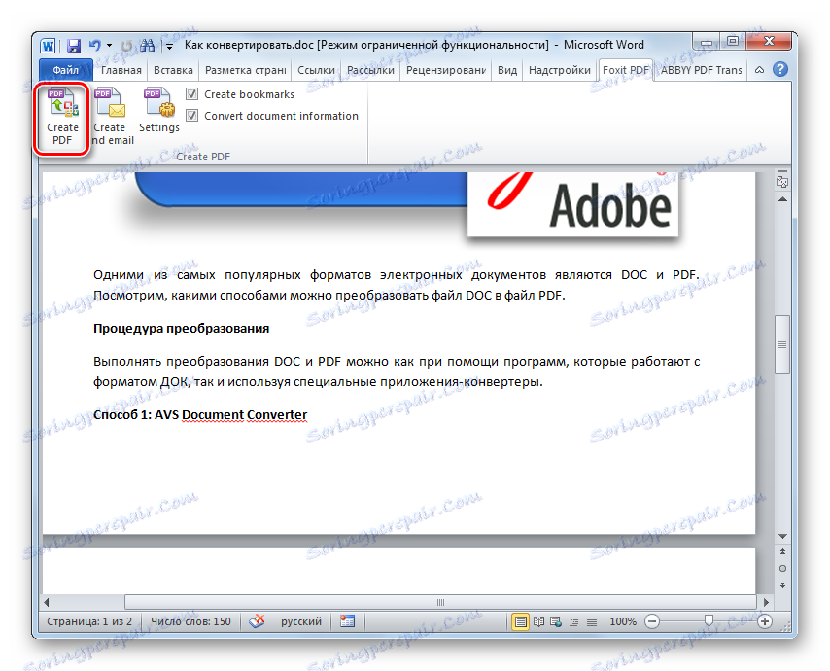The width and height of the screenshot is (830, 671).
Task: Switch to Web Layout view
Action: click(x=556, y=621)
